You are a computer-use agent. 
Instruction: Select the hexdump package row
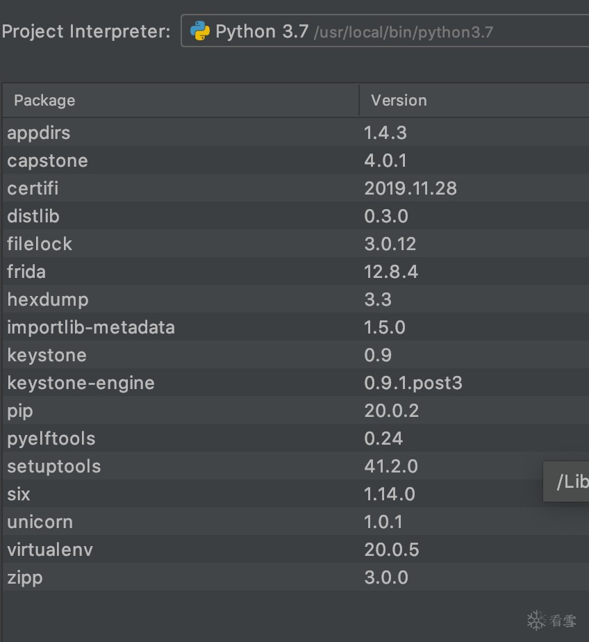pyautogui.click(x=48, y=299)
